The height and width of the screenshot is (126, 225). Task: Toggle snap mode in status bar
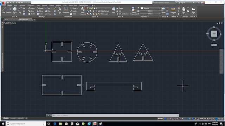point(168,119)
